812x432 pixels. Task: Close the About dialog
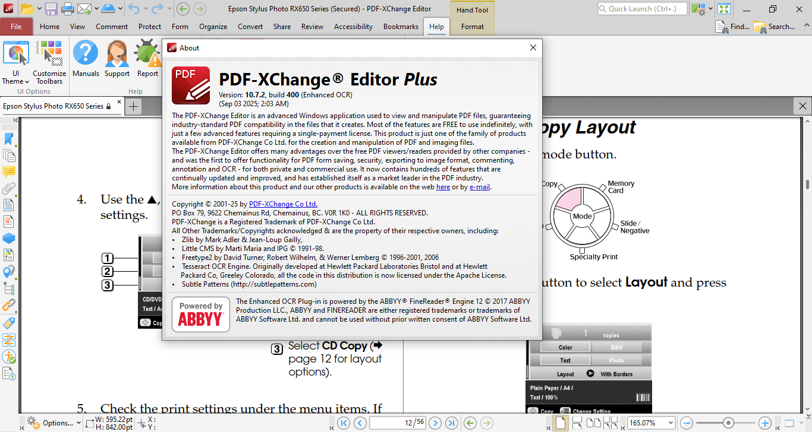(x=533, y=48)
